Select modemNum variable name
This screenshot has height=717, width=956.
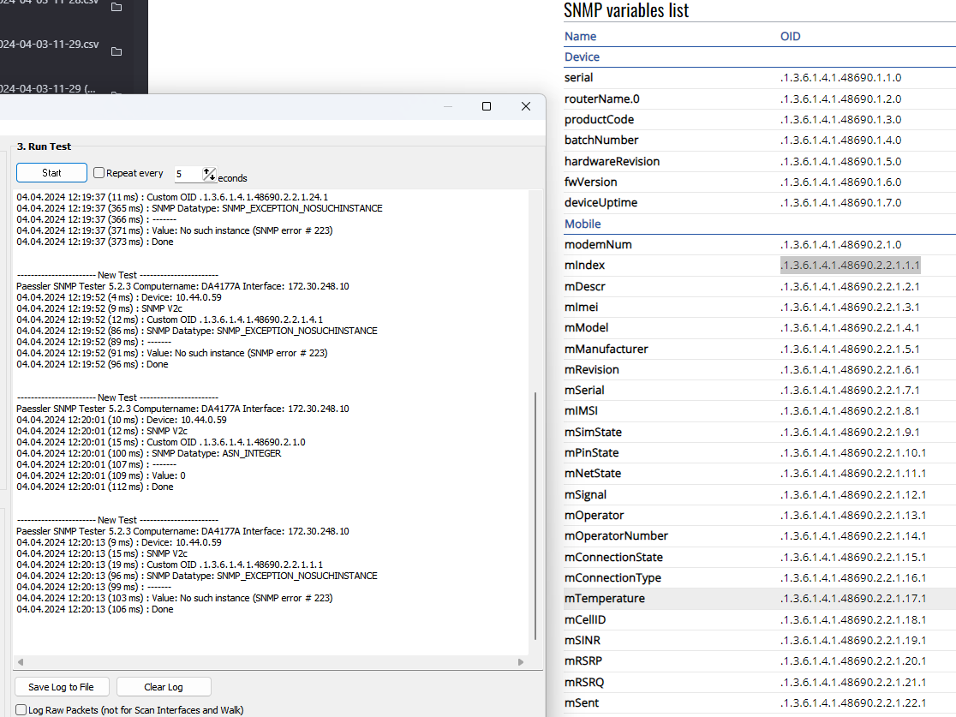click(598, 245)
